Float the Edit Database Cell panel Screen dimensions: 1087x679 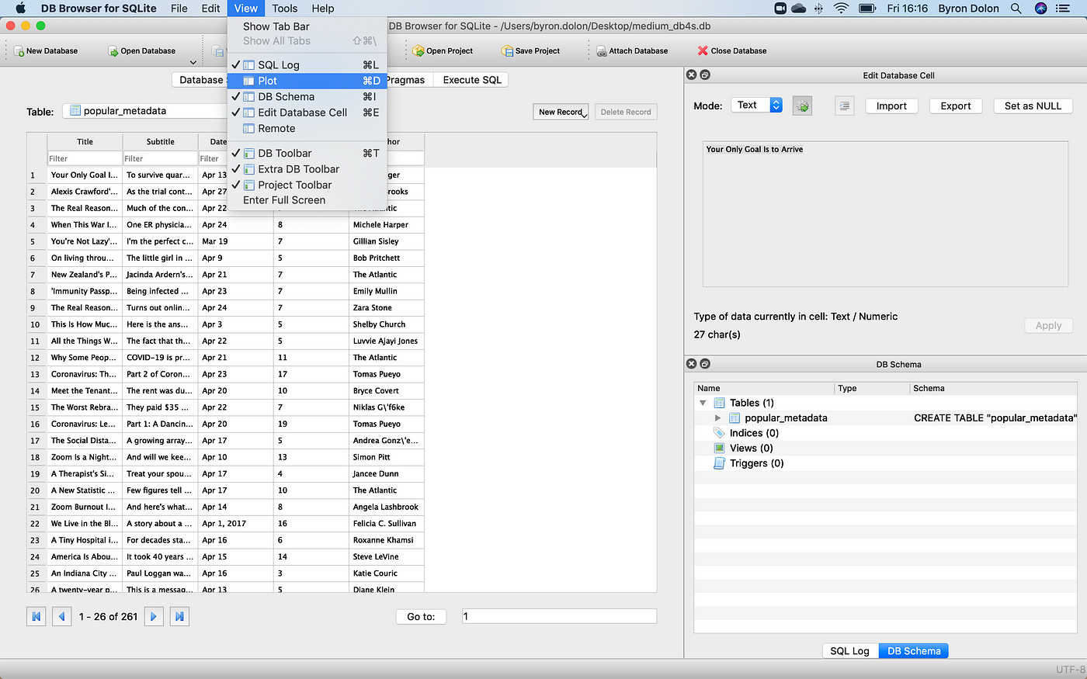705,75
